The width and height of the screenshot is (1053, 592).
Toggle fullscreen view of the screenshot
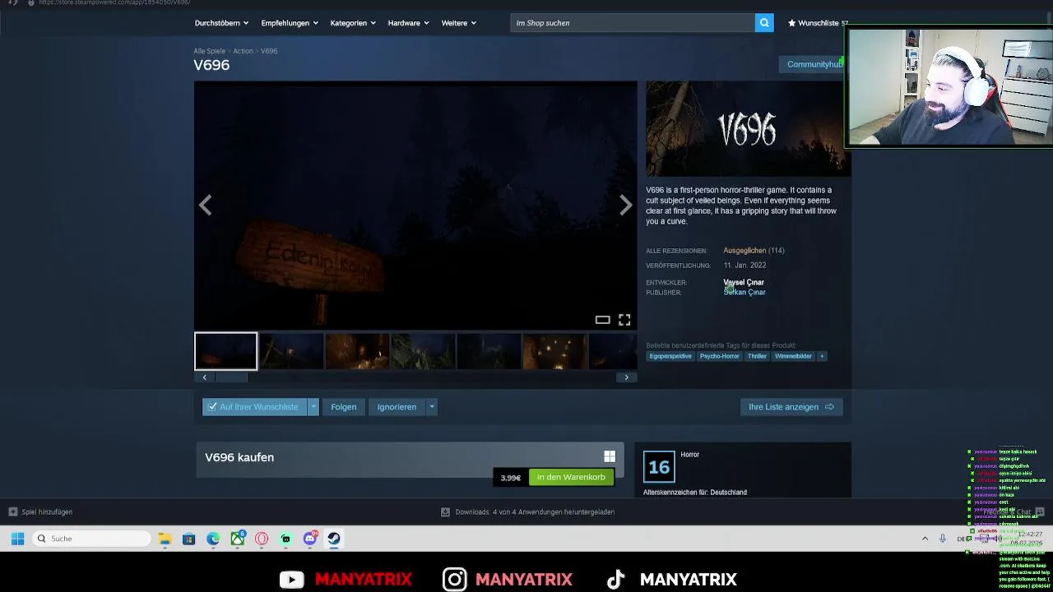pyautogui.click(x=624, y=320)
